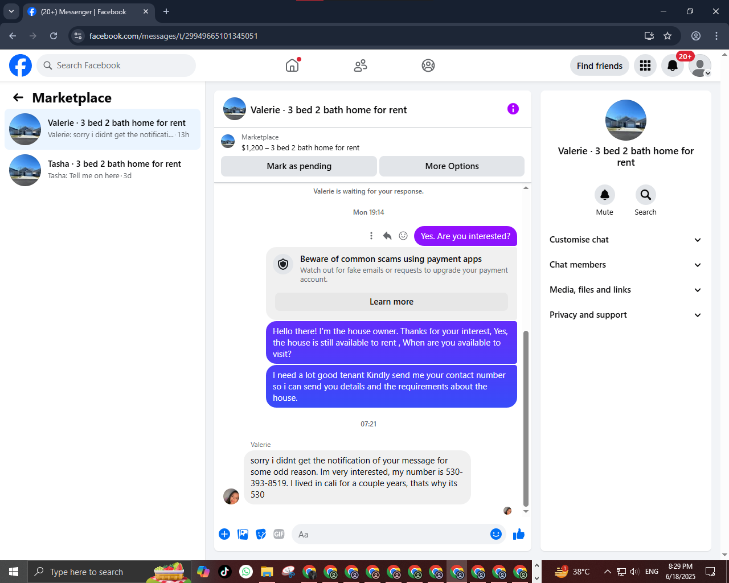Click Learn more on the scam warning
The image size is (729, 583).
pos(391,302)
